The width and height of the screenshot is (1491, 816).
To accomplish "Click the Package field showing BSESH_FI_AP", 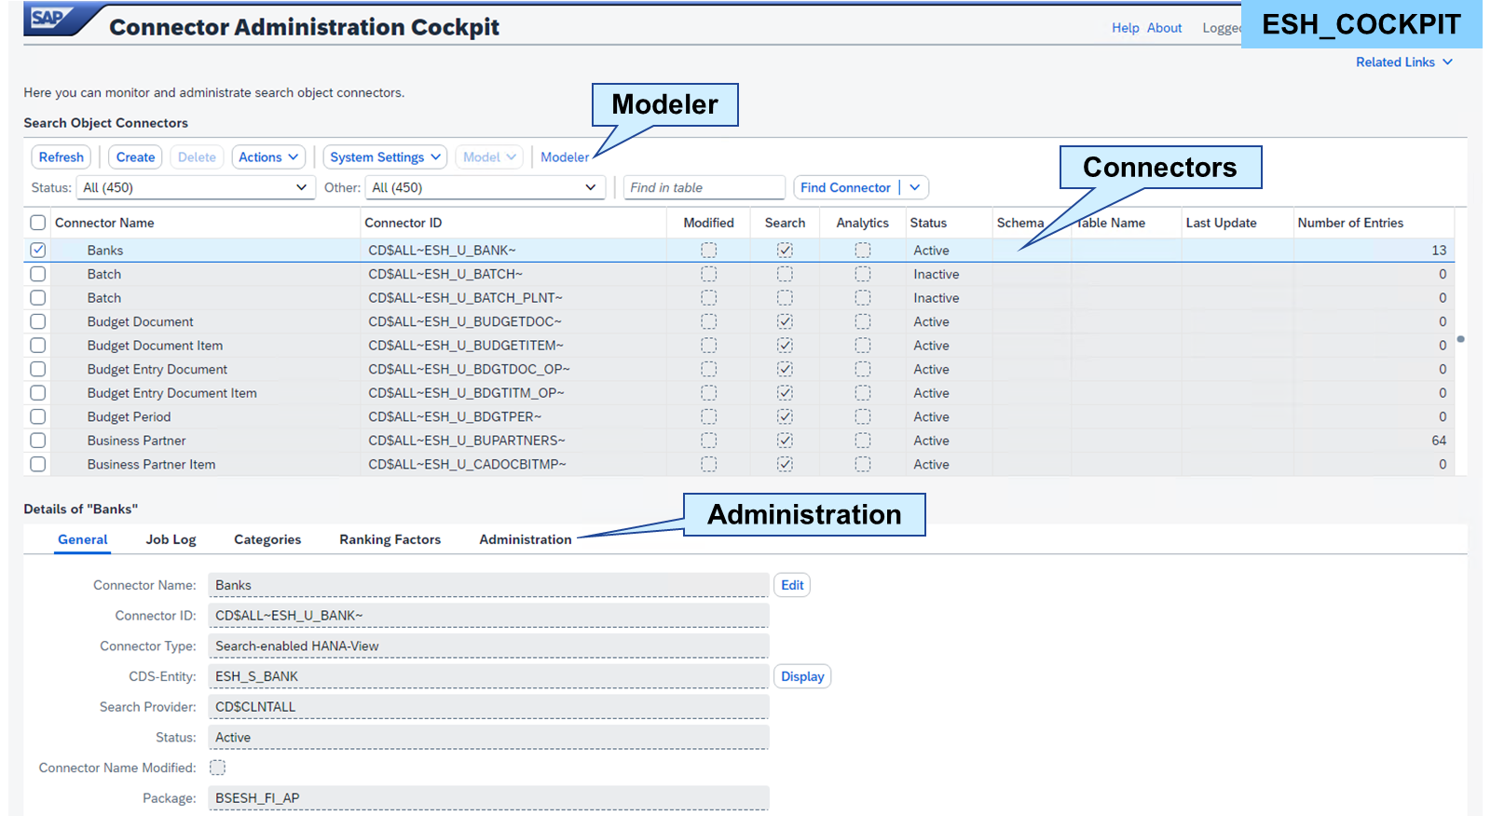I will (x=488, y=798).
